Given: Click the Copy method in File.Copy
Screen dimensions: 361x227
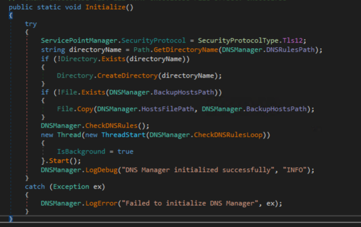Looking at the screenshot, I should pyautogui.click(x=85, y=109).
